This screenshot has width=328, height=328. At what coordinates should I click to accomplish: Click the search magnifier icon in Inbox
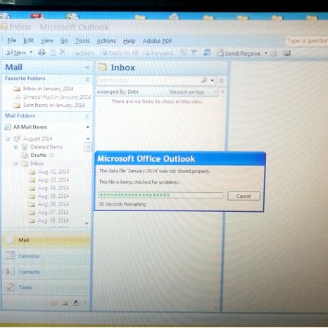[204, 80]
